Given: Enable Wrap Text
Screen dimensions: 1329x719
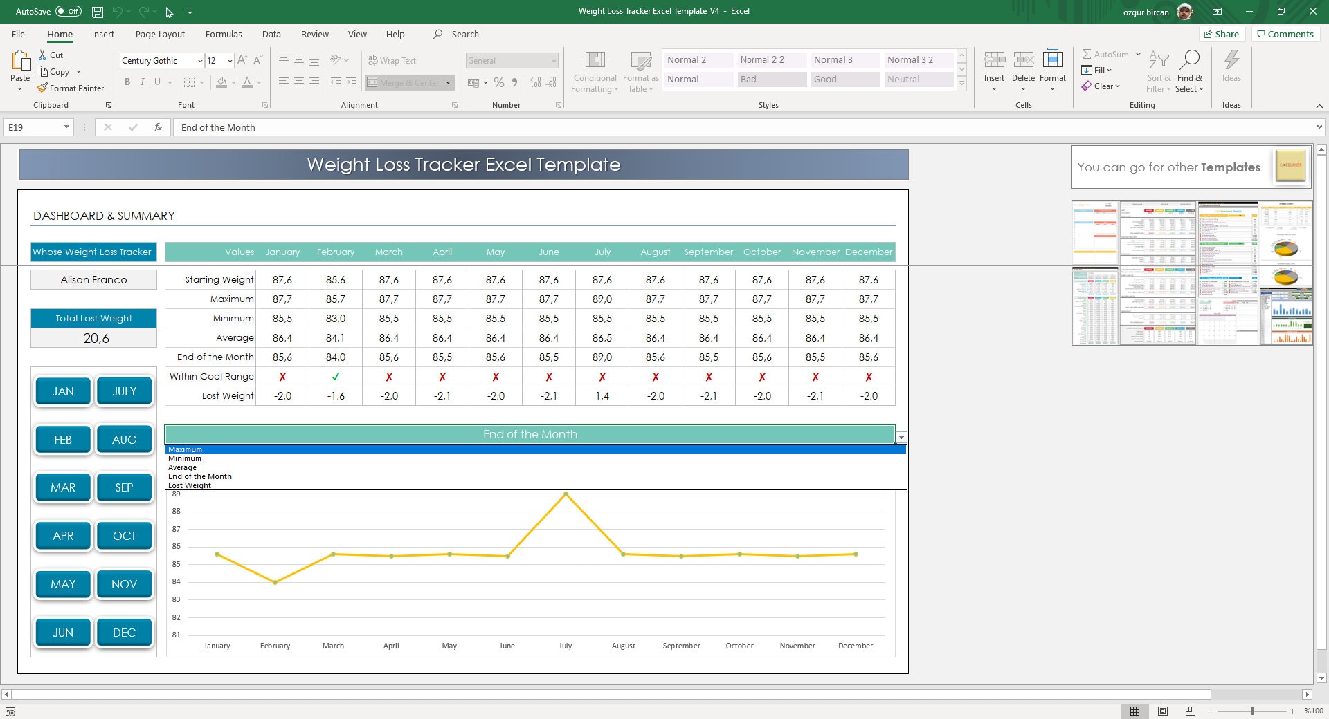Looking at the screenshot, I should click(x=393, y=60).
